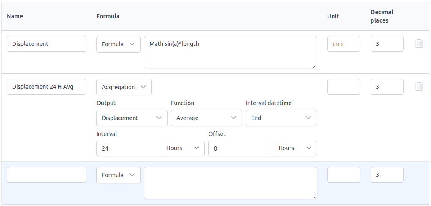Viewport: 431px width, 206px height.
Task: Click the empty Unit field for aggregation row
Action: click(x=343, y=87)
